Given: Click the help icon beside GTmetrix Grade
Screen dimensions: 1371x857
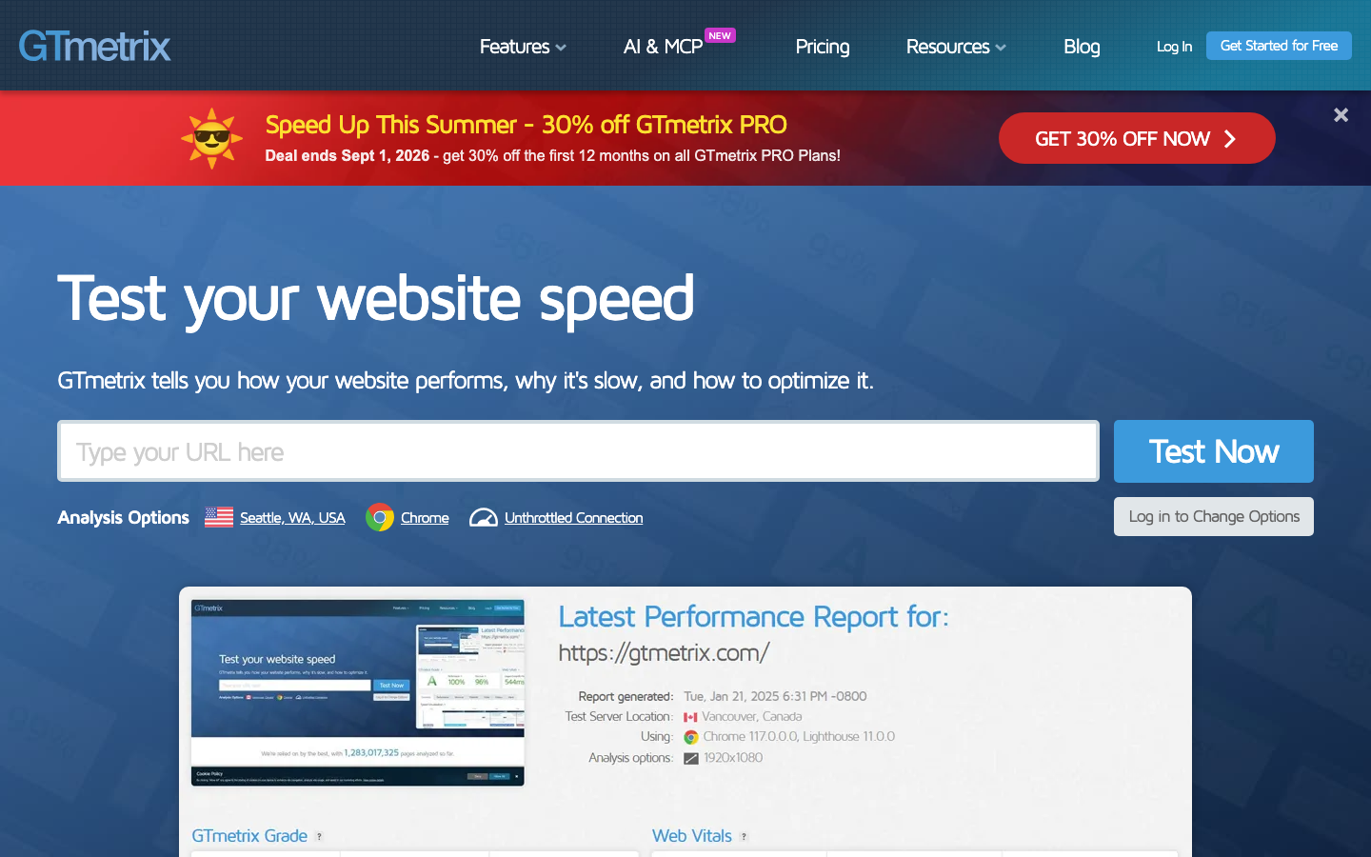Looking at the screenshot, I should (x=319, y=836).
